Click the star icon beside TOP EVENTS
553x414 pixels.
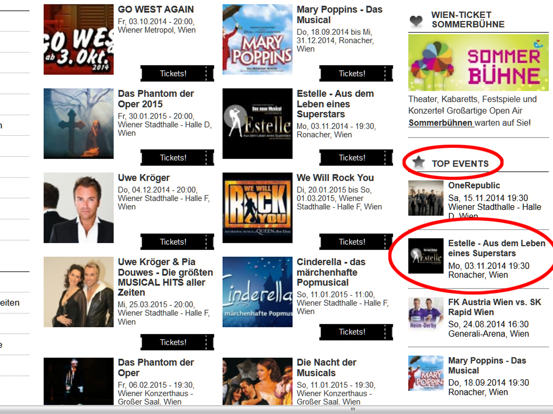coord(419,162)
